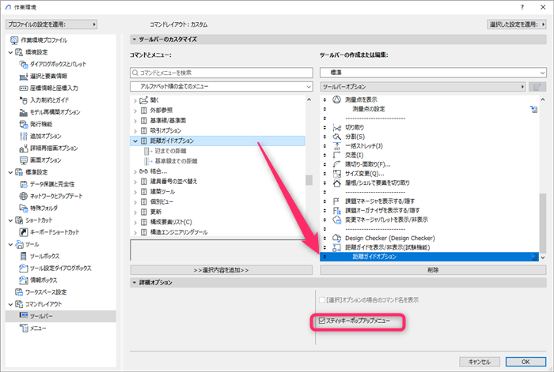
Task: Open ダイアログボックスとパレット settings icon
Action: pos(24,64)
